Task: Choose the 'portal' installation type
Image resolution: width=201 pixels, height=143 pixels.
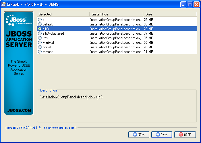Action: [40, 47]
